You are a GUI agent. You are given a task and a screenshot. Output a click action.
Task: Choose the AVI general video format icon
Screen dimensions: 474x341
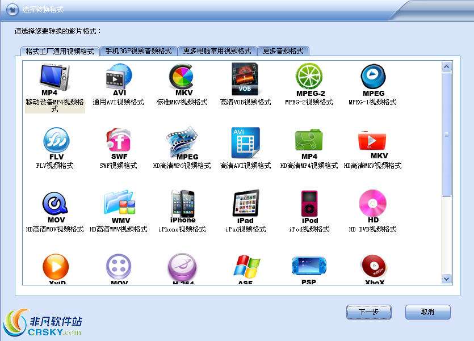tap(119, 79)
